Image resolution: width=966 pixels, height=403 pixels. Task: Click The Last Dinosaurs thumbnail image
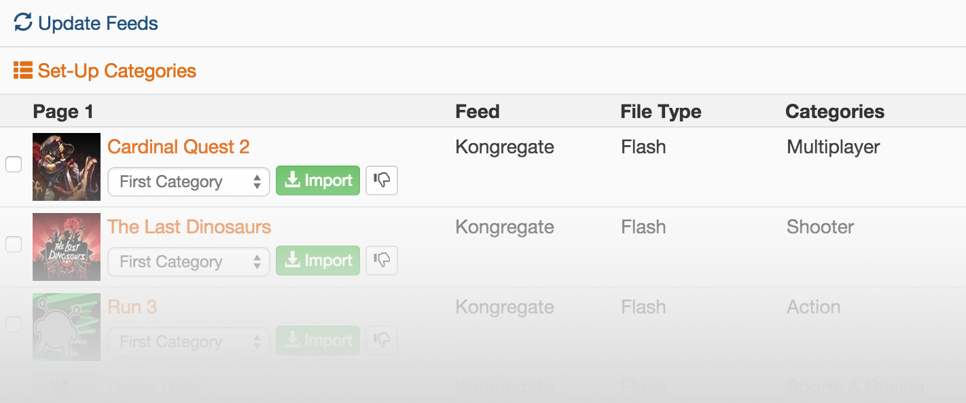[x=67, y=247]
